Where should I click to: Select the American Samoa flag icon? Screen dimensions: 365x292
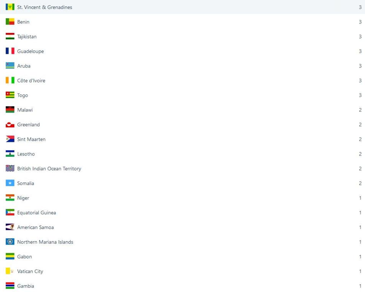pyautogui.click(x=10, y=228)
